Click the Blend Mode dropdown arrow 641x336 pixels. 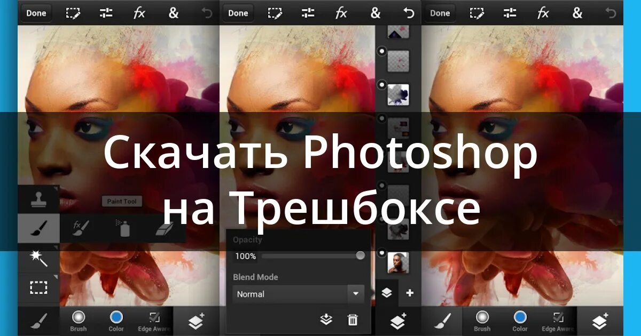click(355, 294)
